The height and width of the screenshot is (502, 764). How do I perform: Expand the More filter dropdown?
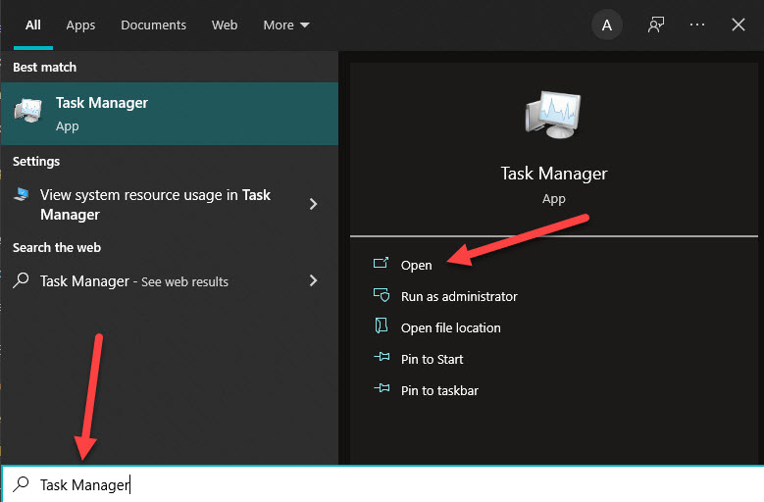(x=285, y=25)
